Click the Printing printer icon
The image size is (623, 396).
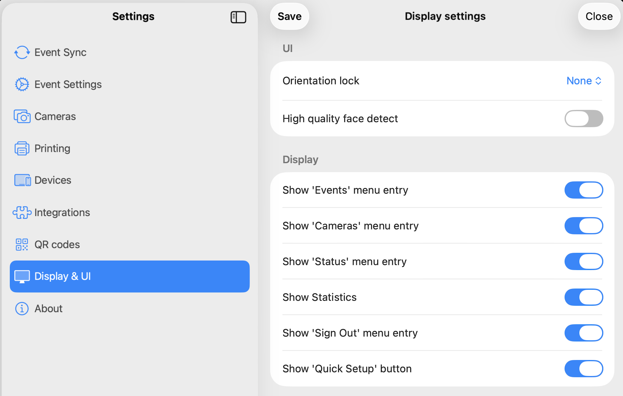pyautogui.click(x=22, y=148)
